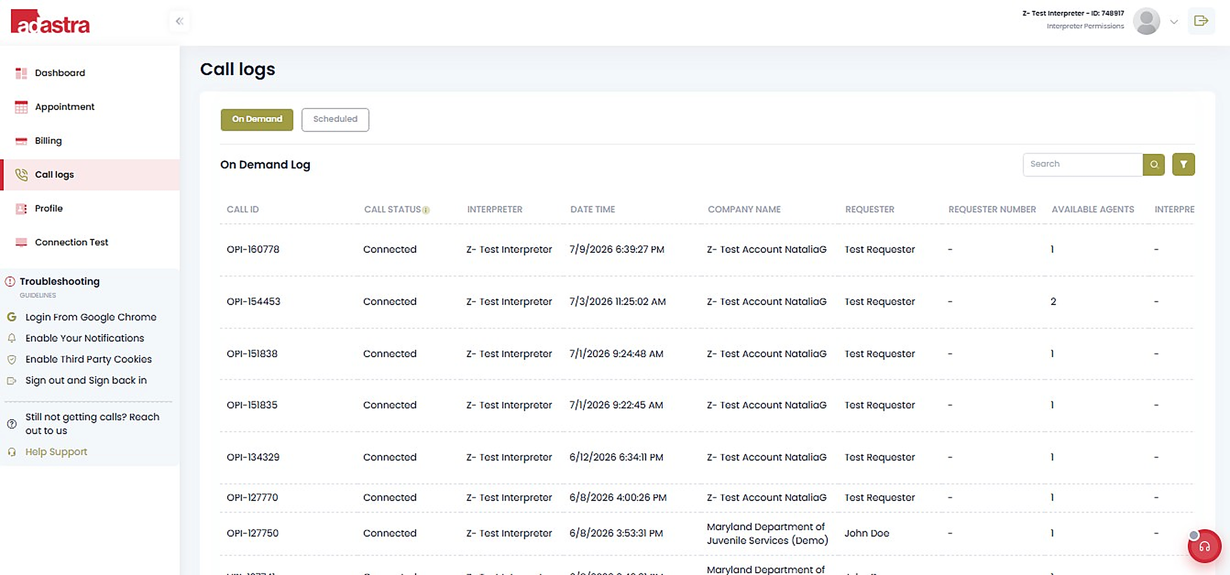
Task: Click date 7/3/2026 11:25:02 AM
Action: (x=617, y=302)
